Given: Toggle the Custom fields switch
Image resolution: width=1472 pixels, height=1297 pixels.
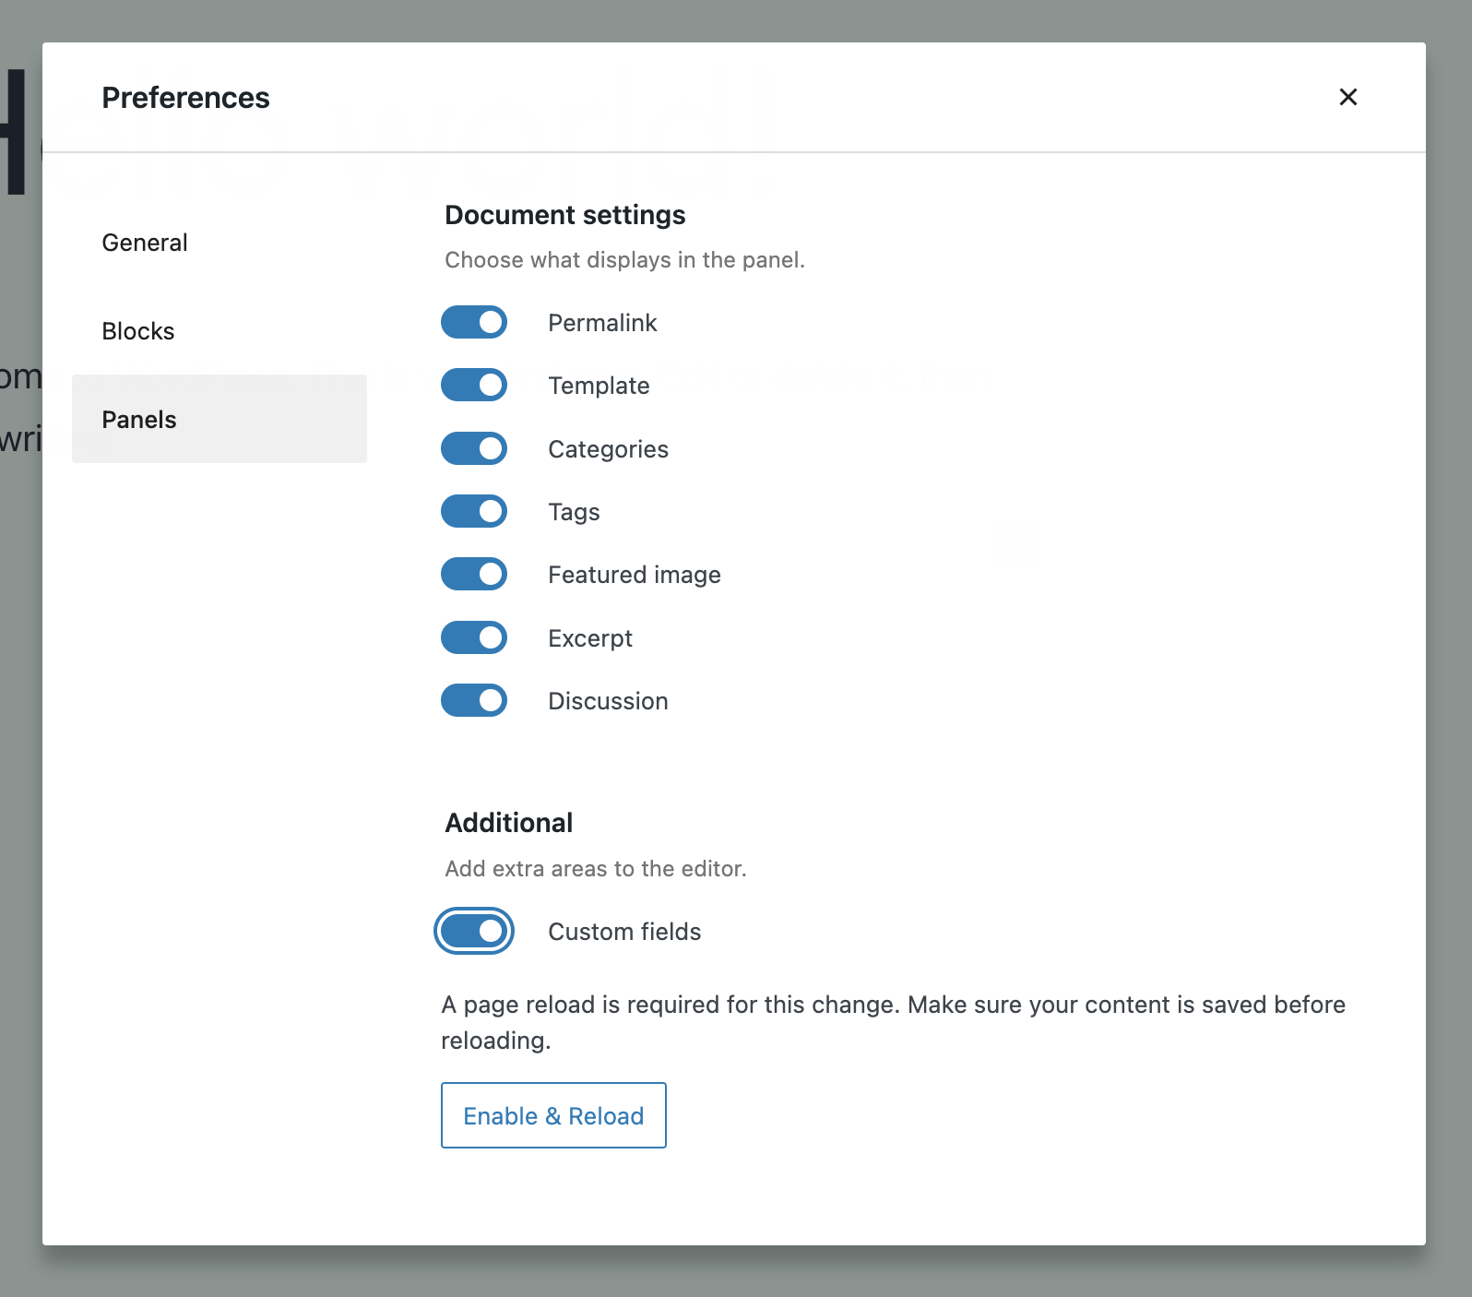Looking at the screenshot, I should click(x=474, y=932).
